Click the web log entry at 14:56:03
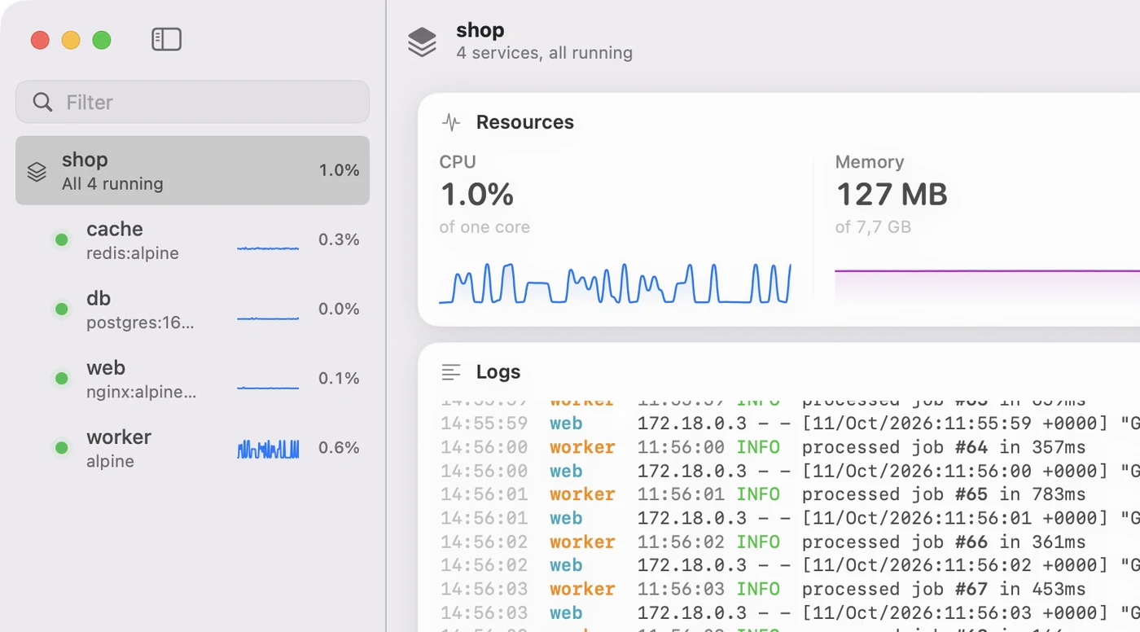 790,612
